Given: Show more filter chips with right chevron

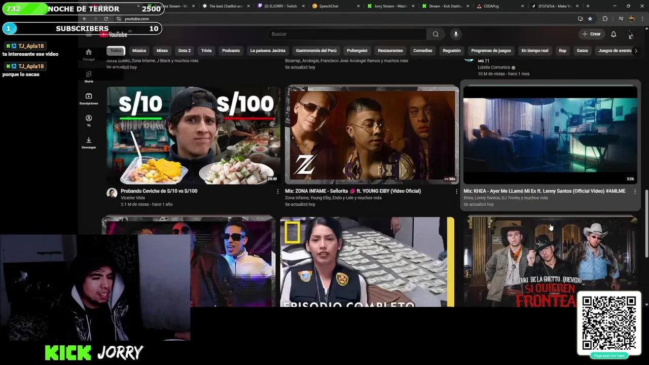Looking at the screenshot, I should coord(636,51).
